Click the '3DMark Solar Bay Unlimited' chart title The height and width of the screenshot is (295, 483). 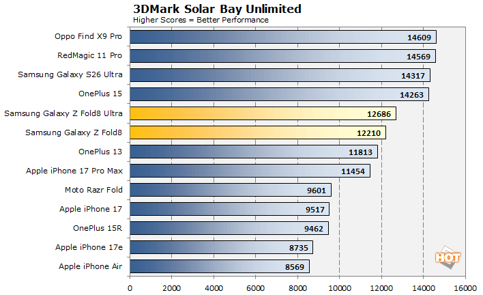coord(217,9)
